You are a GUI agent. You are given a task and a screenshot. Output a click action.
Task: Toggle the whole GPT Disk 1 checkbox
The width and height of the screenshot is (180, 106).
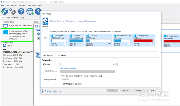(45, 38)
